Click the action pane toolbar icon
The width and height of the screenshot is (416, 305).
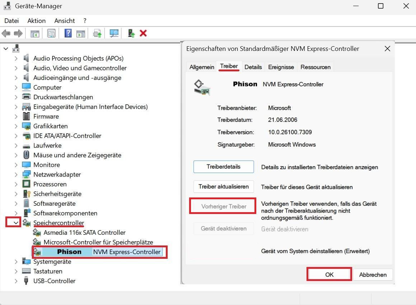[81, 34]
